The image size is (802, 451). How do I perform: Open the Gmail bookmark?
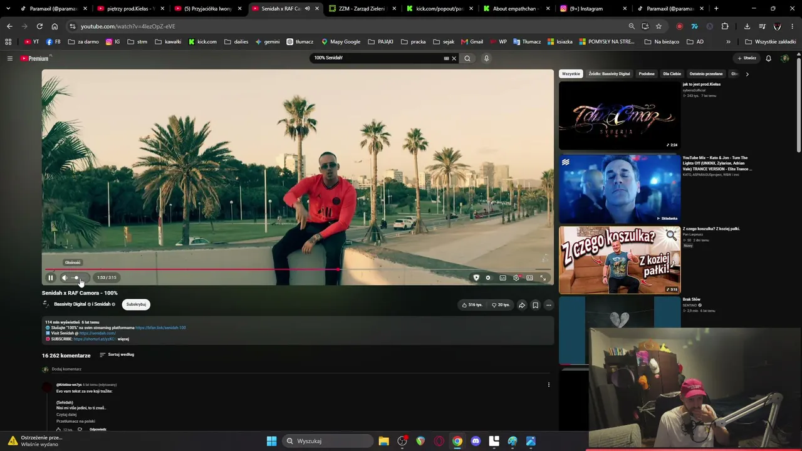click(472, 42)
